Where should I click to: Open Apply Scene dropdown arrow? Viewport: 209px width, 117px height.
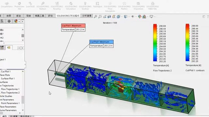[148, 17]
